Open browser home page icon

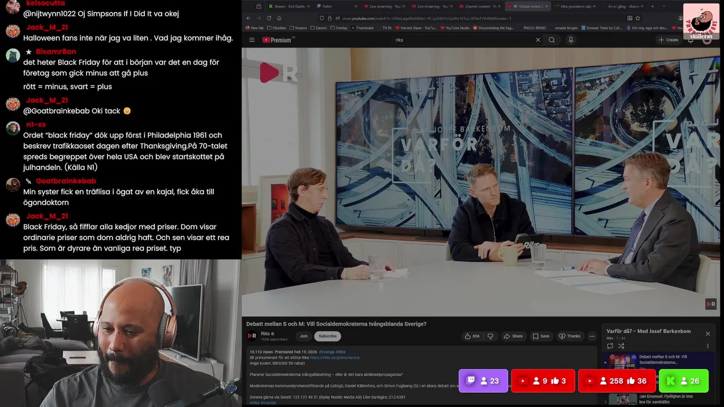point(279,18)
